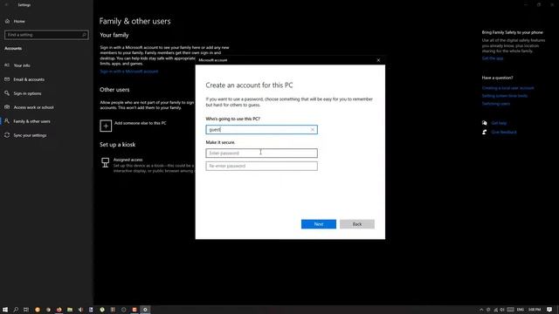Click the Find a setting search box
The image size is (559, 314).
coord(46,35)
